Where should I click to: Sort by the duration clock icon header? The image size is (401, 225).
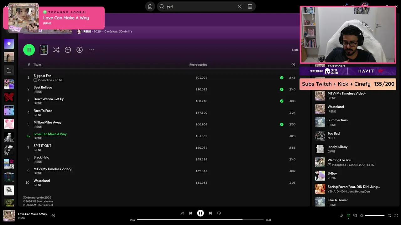[293, 65]
